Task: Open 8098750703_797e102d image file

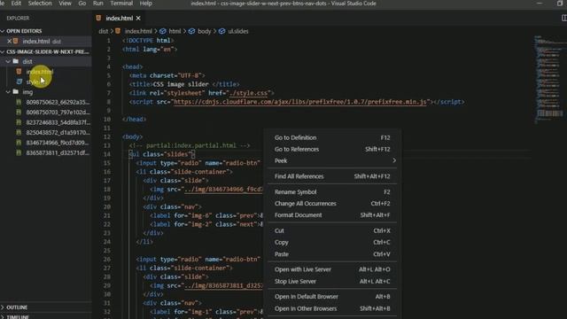Action: [x=58, y=113]
